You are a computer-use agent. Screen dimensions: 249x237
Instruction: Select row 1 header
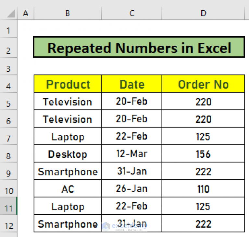click(x=8, y=29)
